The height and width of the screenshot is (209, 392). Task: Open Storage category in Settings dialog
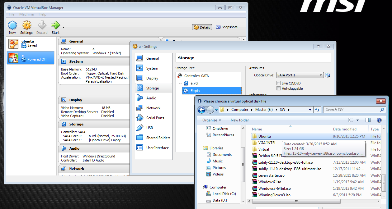[154, 88]
